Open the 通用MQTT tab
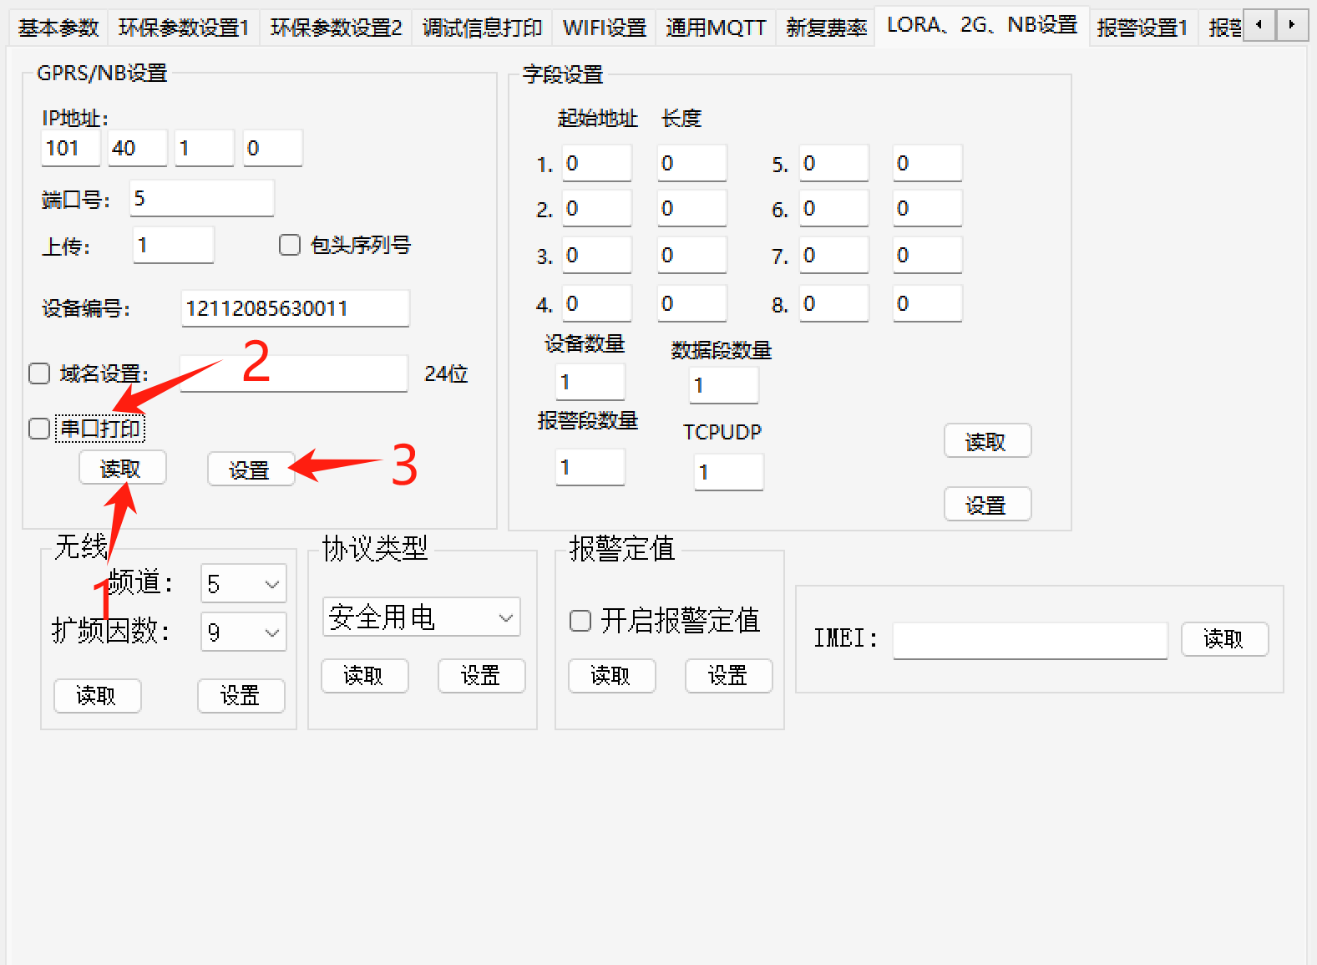 click(715, 28)
